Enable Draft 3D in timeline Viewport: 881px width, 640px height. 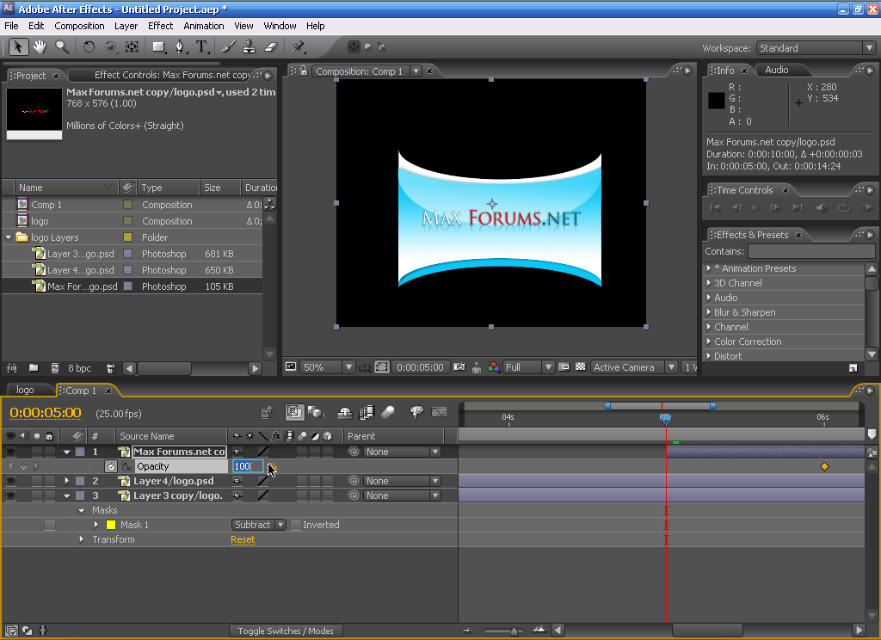point(316,412)
